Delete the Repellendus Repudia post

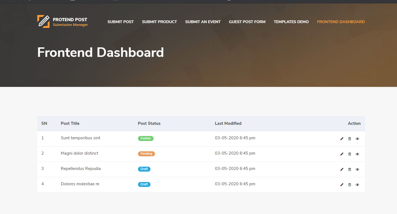tap(350, 169)
